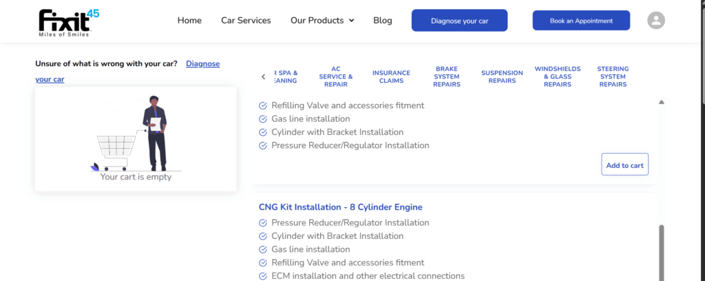Expand the Our Products dropdown
Image resolution: width=705 pixels, height=281 pixels.
click(x=322, y=21)
